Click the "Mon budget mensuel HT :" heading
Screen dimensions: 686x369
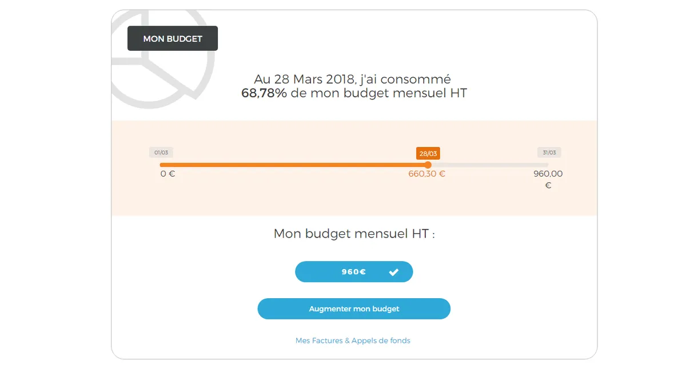click(354, 234)
